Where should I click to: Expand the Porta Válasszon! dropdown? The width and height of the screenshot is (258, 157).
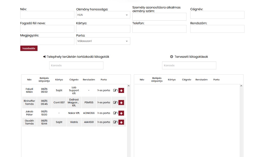(x=103, y=41)
